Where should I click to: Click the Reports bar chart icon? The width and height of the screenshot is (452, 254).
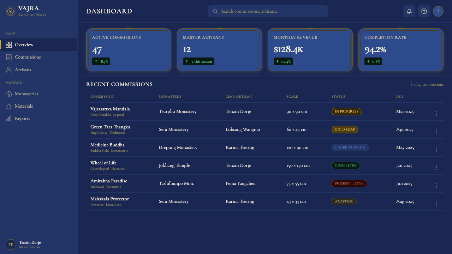pyautogui.click(x=9, y=119)
